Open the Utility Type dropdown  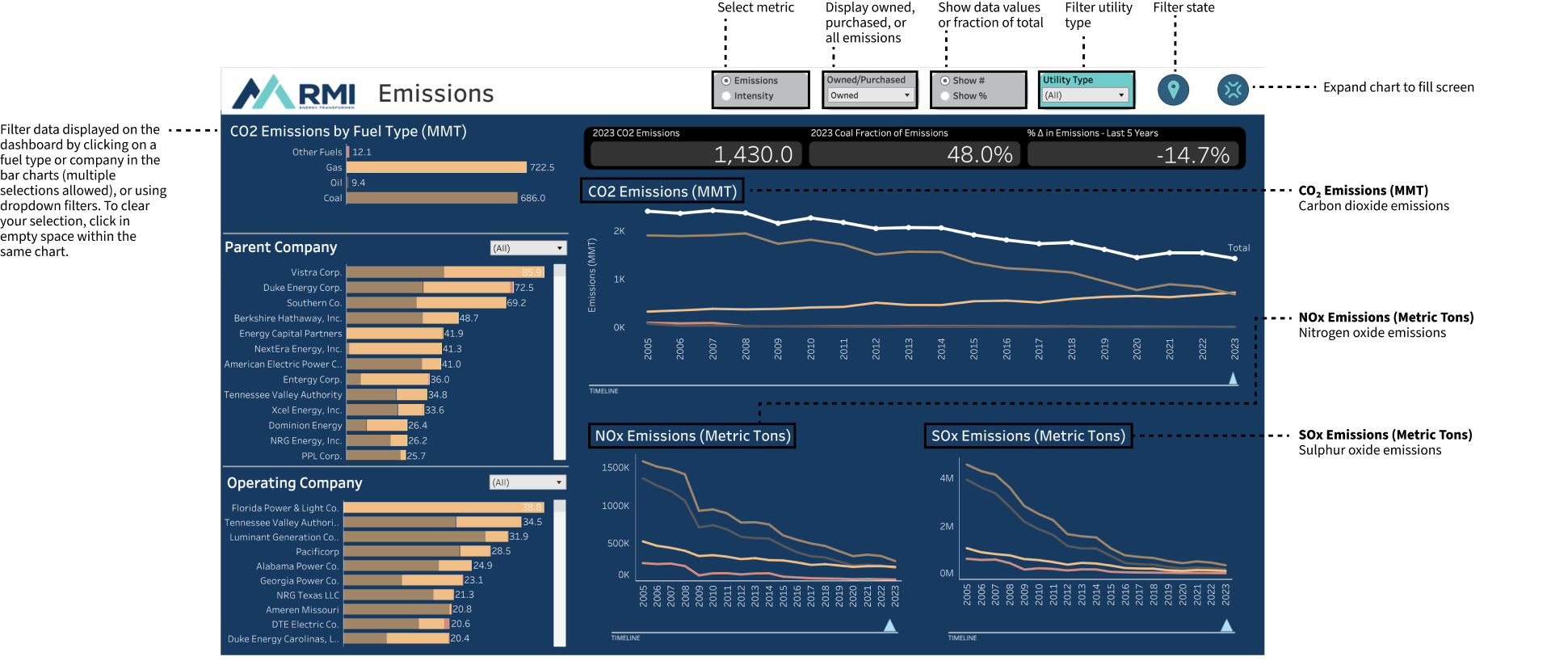[x=1085, y=95]
